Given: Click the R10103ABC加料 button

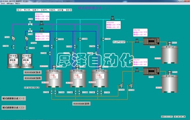Looking at the screenshot, I should (x=33, y=78).
